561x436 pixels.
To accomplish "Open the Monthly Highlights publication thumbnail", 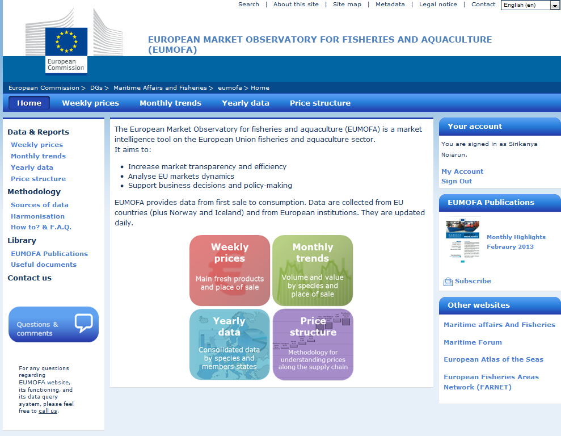I will pos(462,241).
